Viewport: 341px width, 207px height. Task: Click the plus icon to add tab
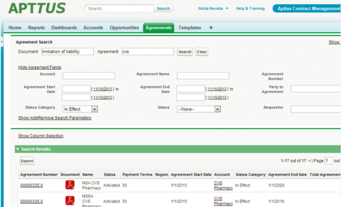point(211,28)
